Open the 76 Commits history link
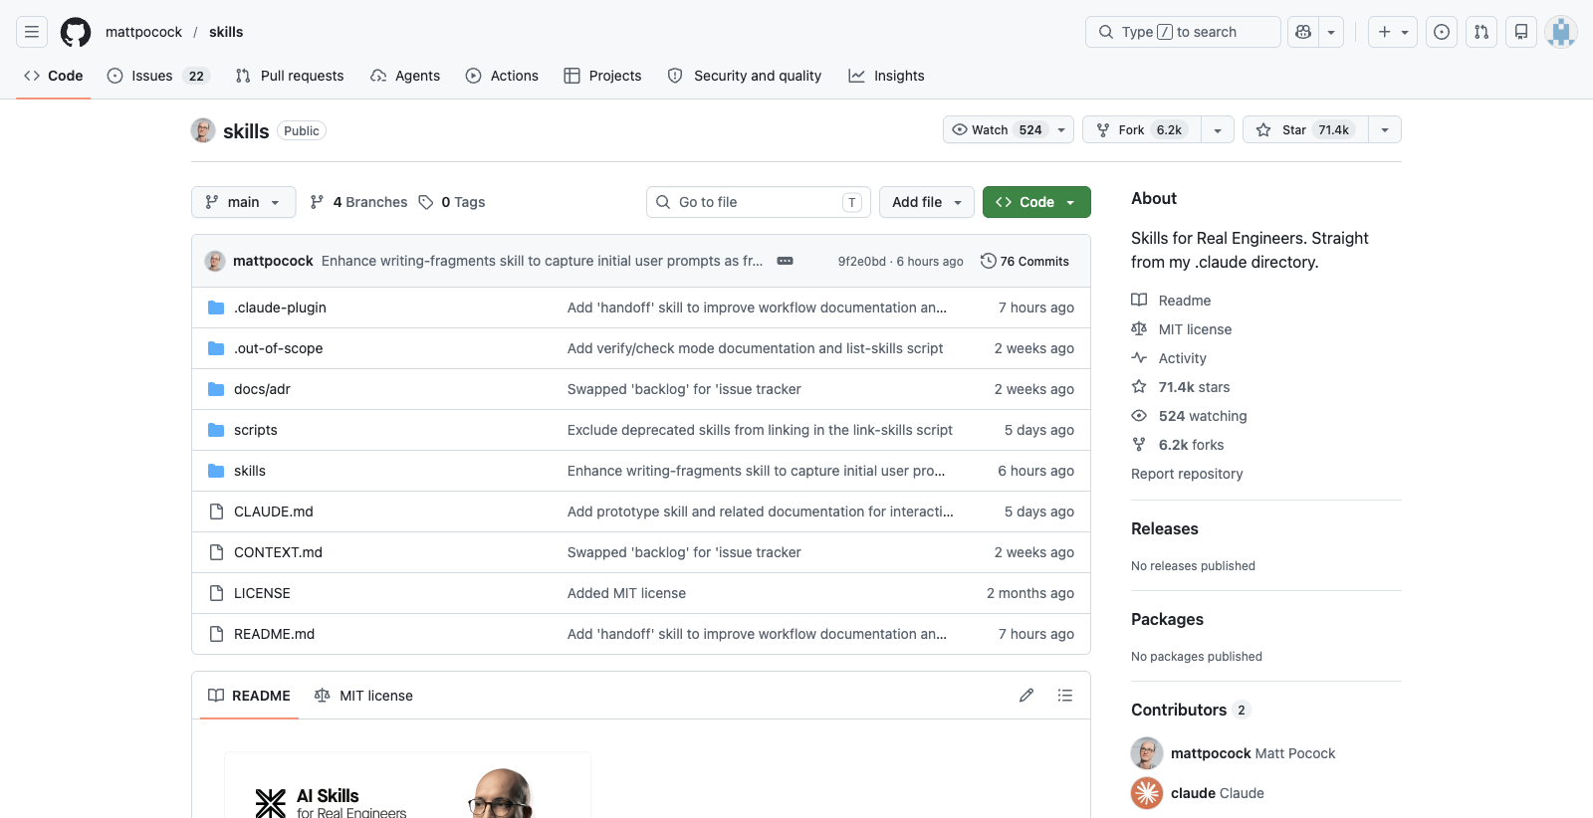Image resolution: width=1593 pixels, height=818 pixels. coord(1024,261)
